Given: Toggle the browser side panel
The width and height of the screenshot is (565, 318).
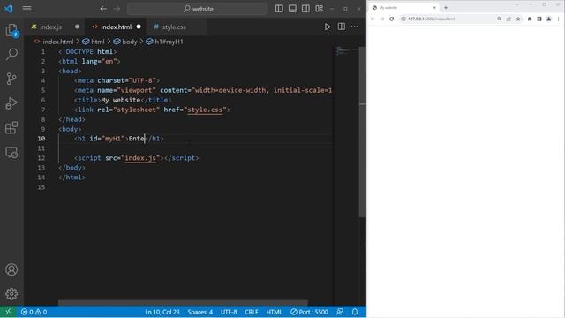Looking at the screenshot, I should point(539,19).
